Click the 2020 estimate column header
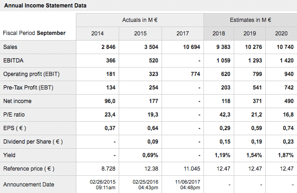 click(x=281, y=34)
